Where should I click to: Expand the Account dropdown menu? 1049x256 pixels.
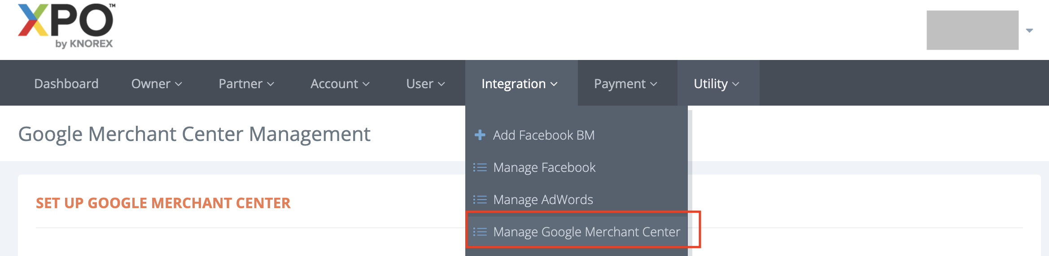(x=340, y=84)
